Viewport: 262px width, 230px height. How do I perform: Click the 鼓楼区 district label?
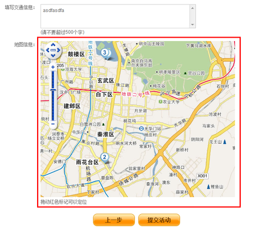coord(76,54)
